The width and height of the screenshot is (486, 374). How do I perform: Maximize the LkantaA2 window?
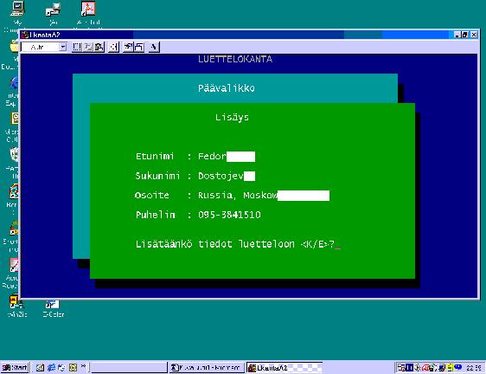tap(464, 35)
